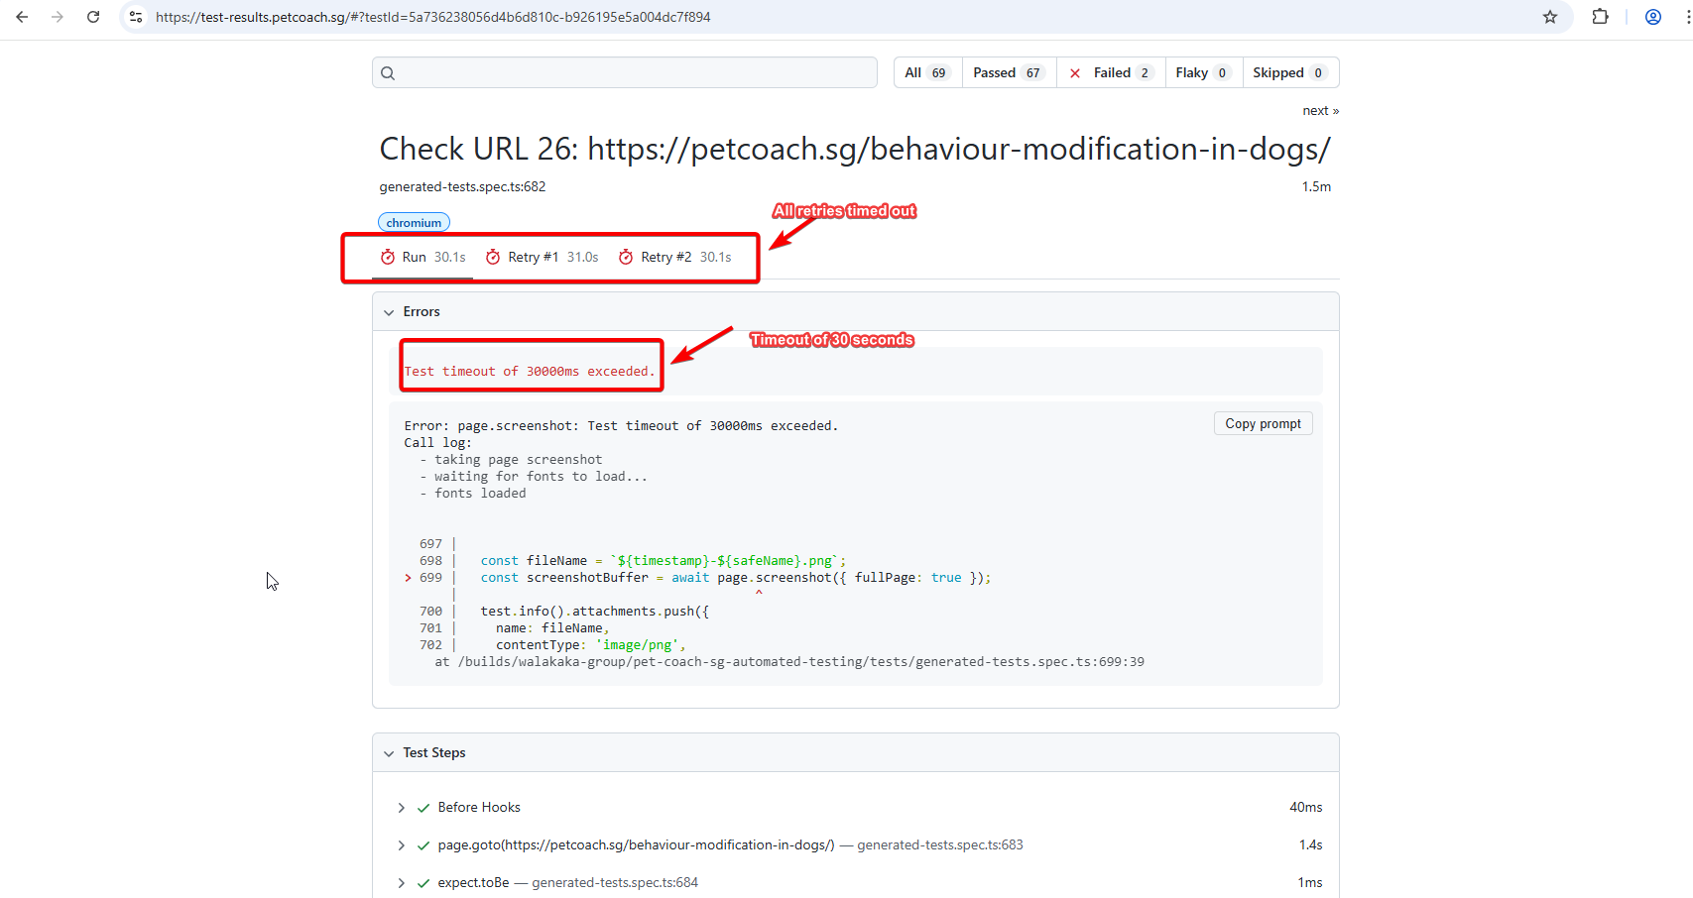The image size is (1693, 898).
Task: Reload the page with the refresh icon
Action: pos(93,17)
